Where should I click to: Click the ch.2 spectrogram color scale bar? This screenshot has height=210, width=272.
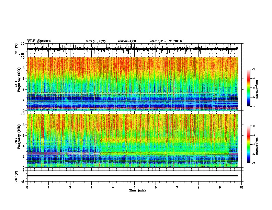[x=249, y=144]
